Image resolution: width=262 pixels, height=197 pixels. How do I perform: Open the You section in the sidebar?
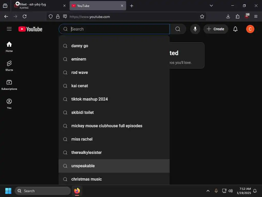(x=9, y=104)
